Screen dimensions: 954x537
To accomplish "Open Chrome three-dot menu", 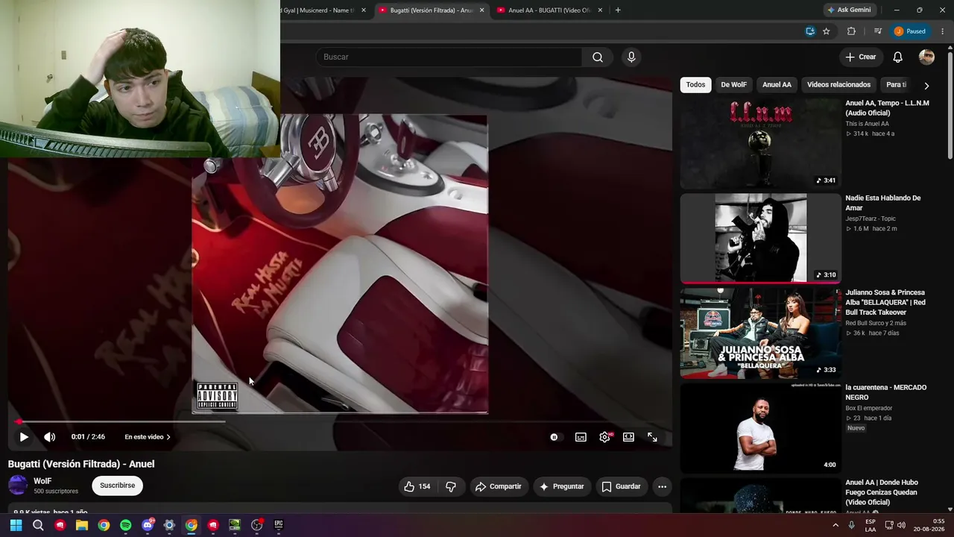I will [x=943, y=31].
